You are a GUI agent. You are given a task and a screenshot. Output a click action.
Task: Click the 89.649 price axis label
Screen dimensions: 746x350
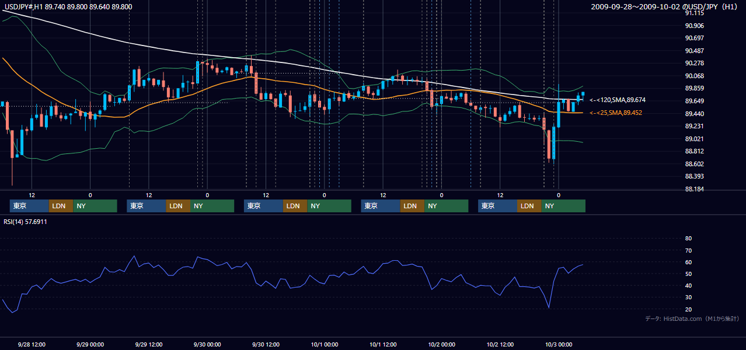pos(694,101)
